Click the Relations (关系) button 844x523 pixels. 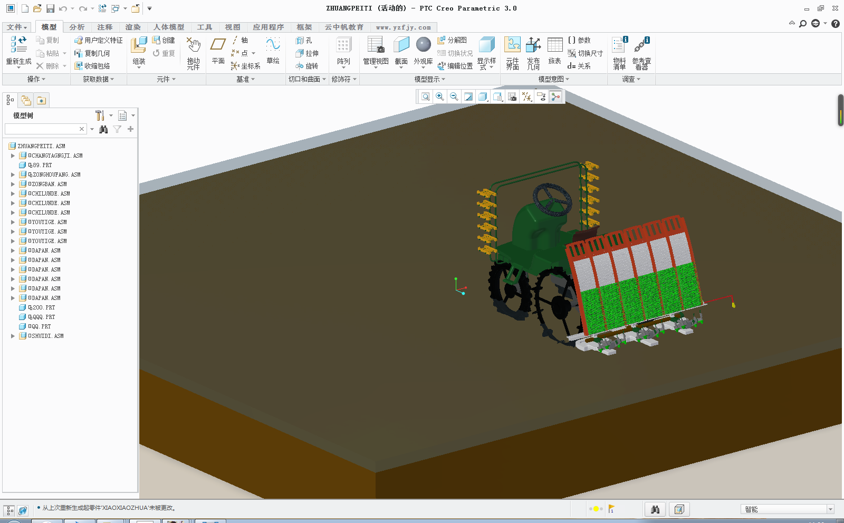579,66
